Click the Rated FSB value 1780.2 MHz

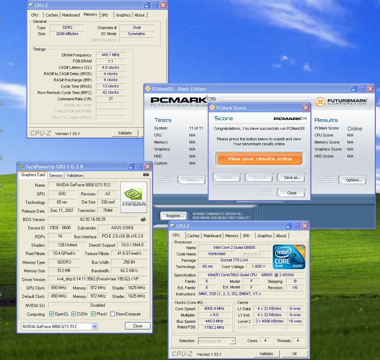pos(214,327)
